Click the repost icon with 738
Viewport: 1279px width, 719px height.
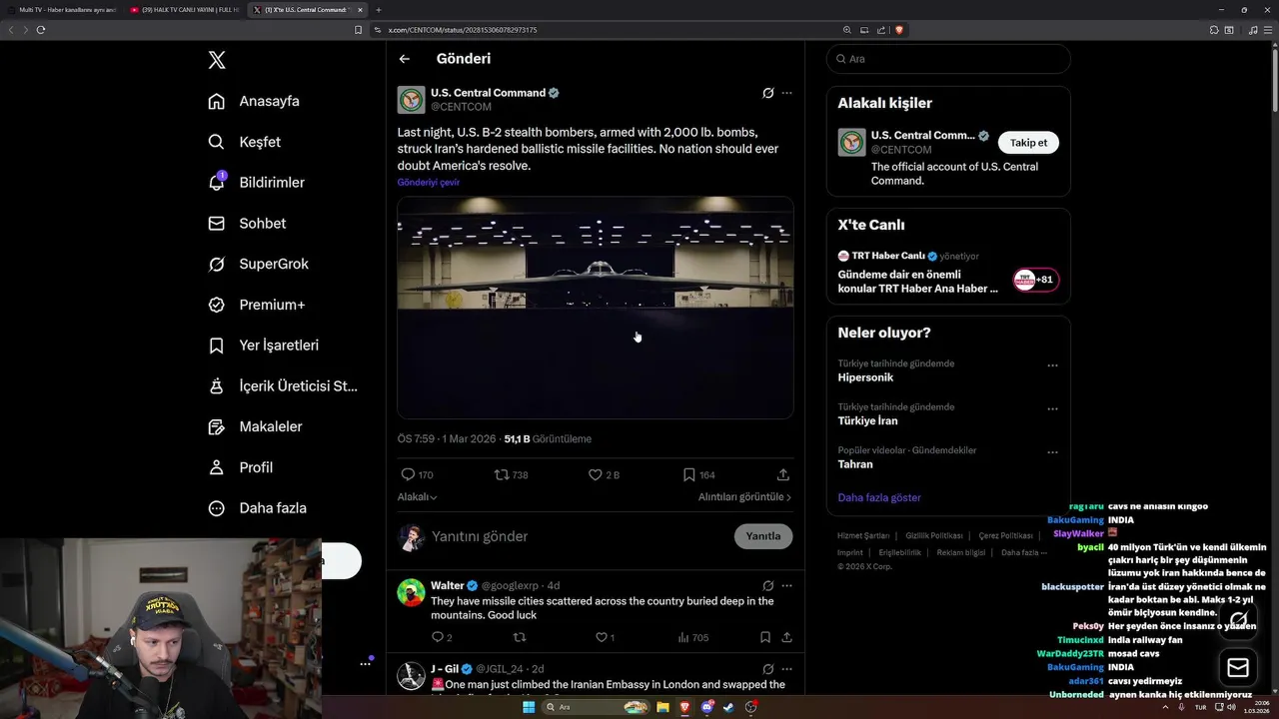(x=502, y=475)
